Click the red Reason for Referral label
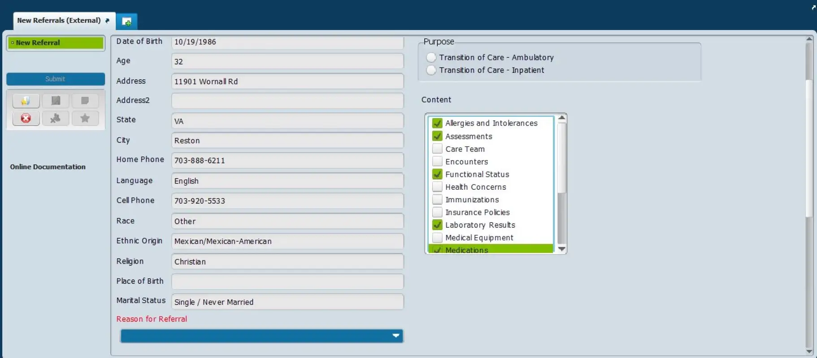Image resolution: width=817 pixels, height=358 pixels. pyautogui.click(x=152, y=319)
